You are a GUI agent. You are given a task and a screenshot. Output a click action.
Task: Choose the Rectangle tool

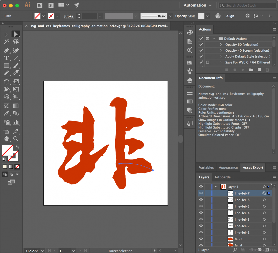click(x=7, y=66)
